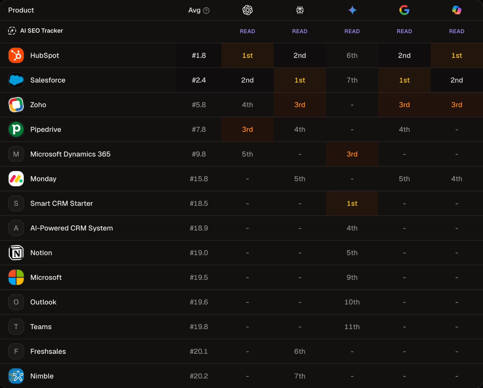483x388 pixels.
Task: Click Pipedrive 3rd rank in ChatGPT column
Action: click(247, 129)
